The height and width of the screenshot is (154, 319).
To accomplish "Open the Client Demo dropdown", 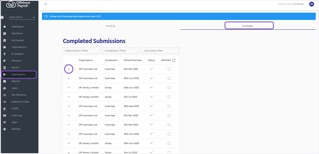I will [22, 17].
